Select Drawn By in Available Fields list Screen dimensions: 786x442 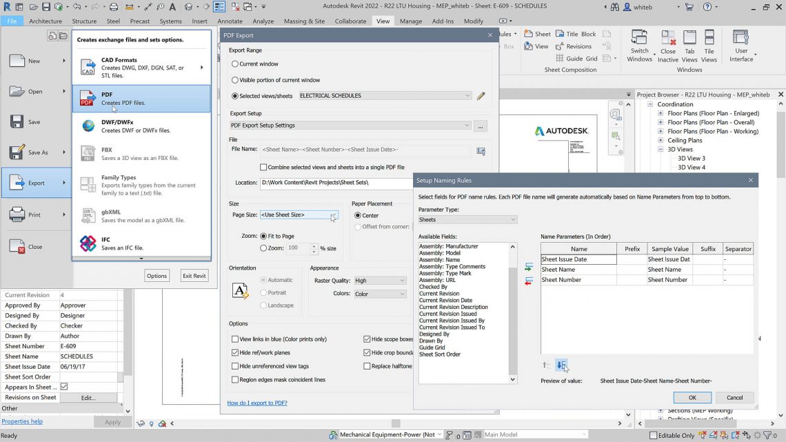[x=431, y=341]
